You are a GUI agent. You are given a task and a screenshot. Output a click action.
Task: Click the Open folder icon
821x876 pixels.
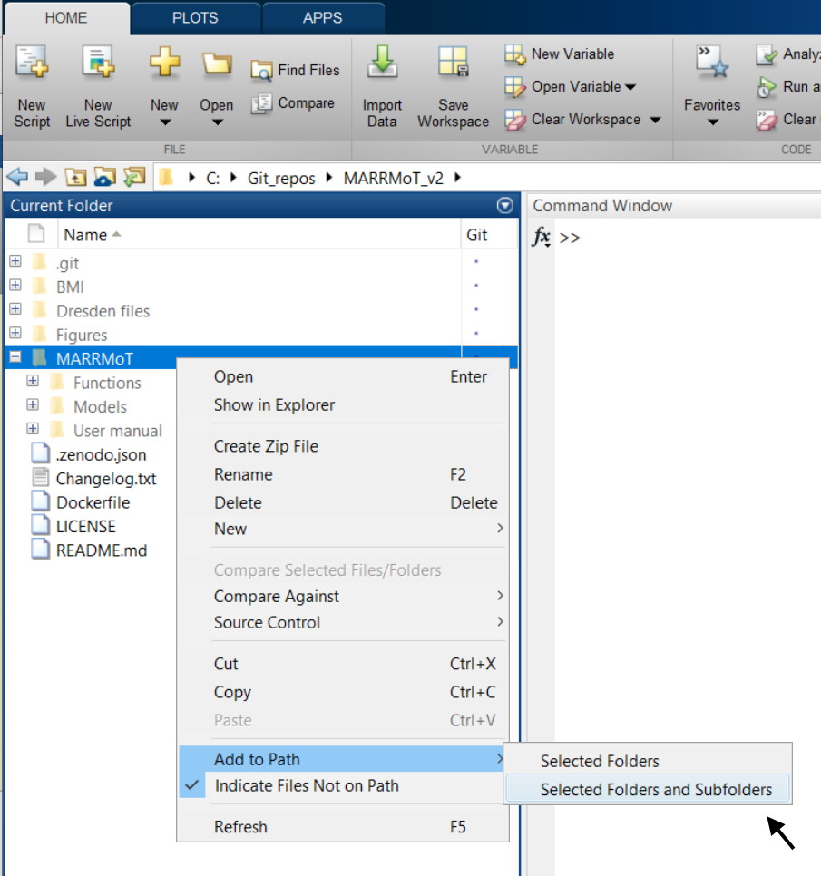pyautogui.click(x=217, y=63)
